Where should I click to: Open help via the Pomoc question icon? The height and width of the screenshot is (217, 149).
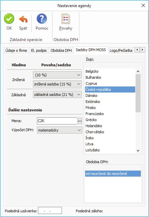(x=42, y=19)
